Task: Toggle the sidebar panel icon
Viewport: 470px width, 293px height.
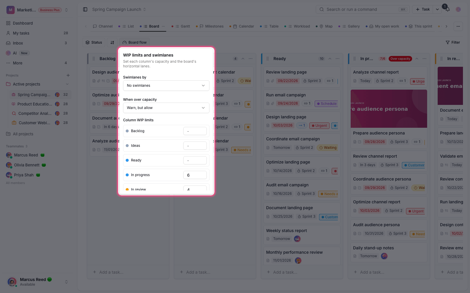Action: [85, 9]
